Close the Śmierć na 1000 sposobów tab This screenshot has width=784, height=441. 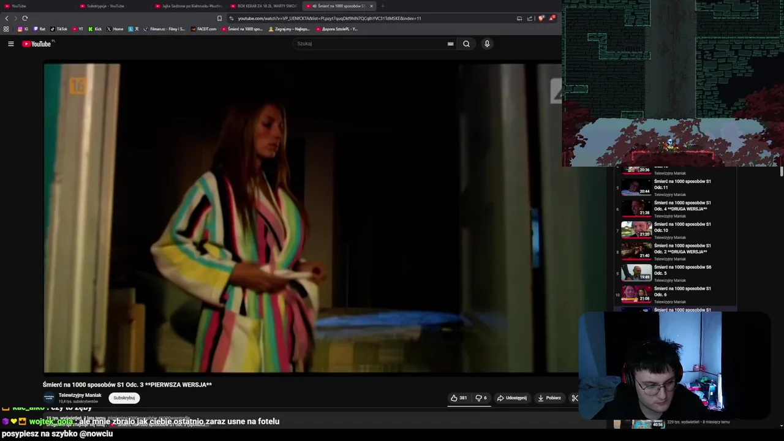click(371, 6)
